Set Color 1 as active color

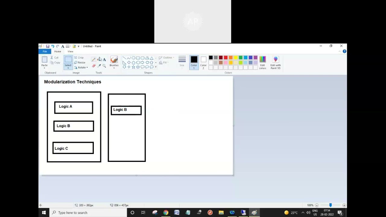click(x=194, y=63)
